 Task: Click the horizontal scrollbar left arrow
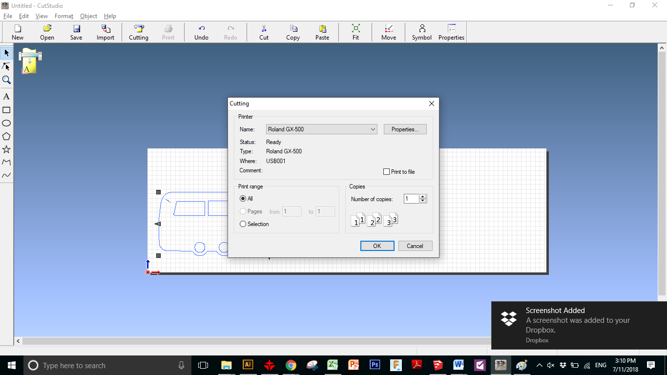pos(19,341)
